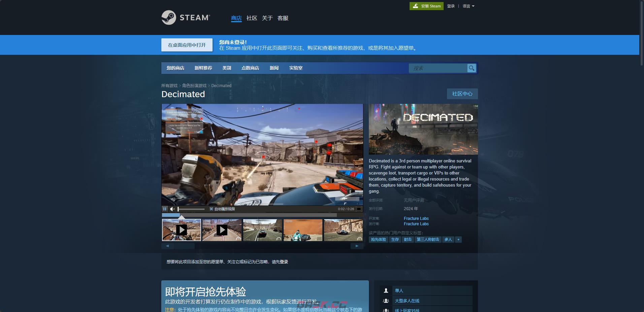Open the 类别 categories tab
This screenshot has width=644, height=312.
tap(227, 68)
